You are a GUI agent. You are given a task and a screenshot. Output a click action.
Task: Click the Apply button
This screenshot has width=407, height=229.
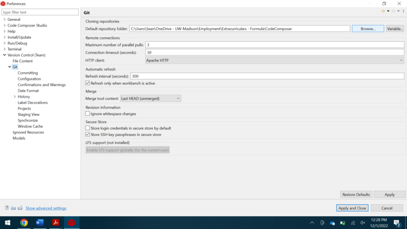pyautogui.click(x=389, y=194)
